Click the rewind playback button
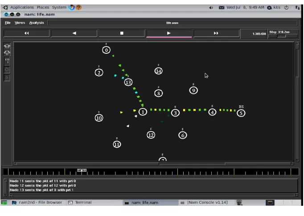Image resolution: width=304 pixels, height=216 pixels. [27, 33]
